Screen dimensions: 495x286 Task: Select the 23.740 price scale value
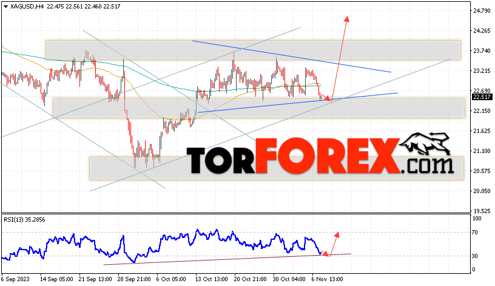(x=482, y=50)
